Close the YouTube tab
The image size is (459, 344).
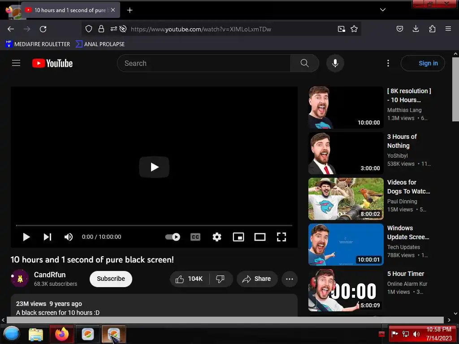(113, 10)
